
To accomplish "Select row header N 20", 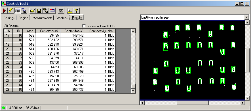I will (x=8, y=49).
